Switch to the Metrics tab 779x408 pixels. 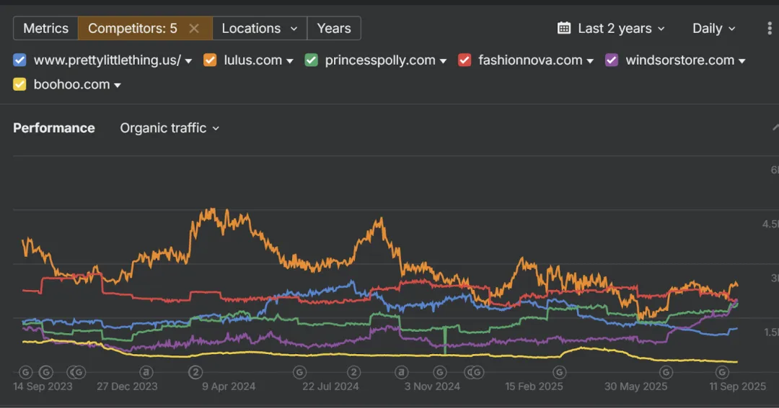45,28
